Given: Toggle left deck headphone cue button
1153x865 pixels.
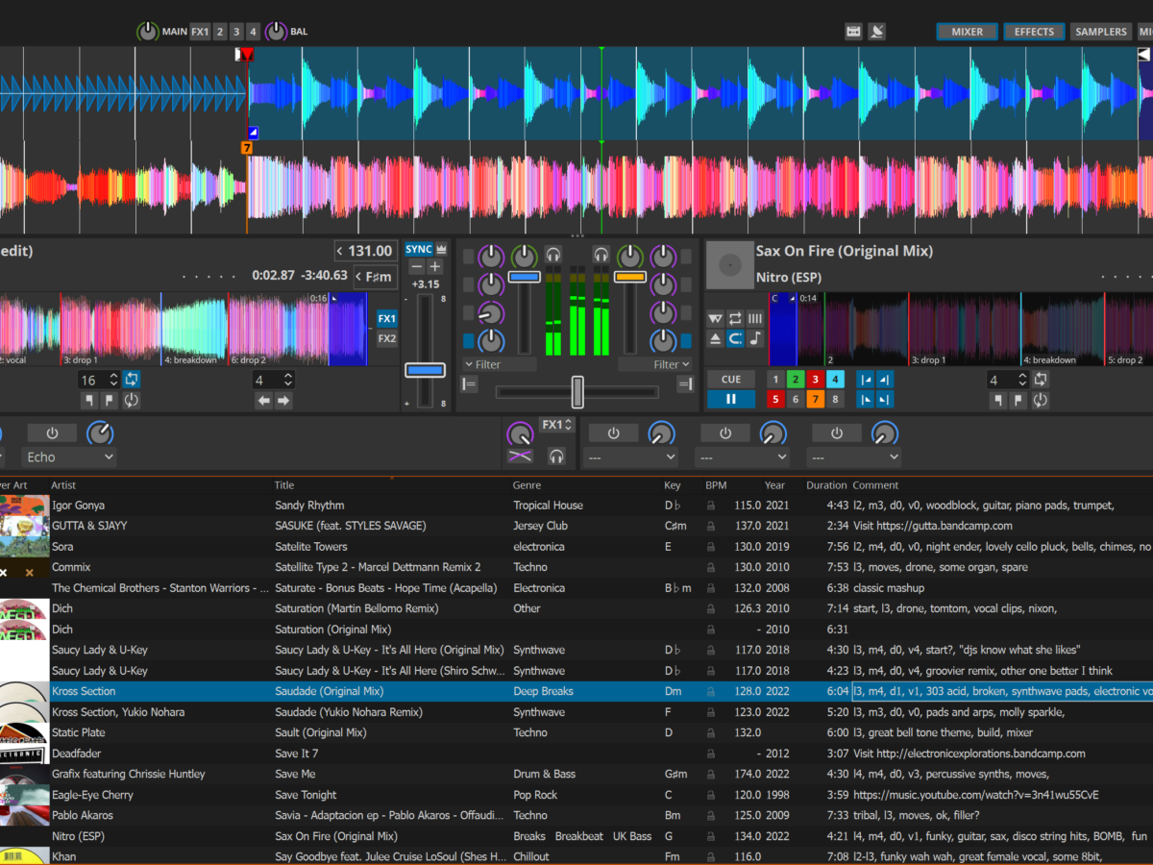Looking at the screenshot, I should (x=553, y=255).
